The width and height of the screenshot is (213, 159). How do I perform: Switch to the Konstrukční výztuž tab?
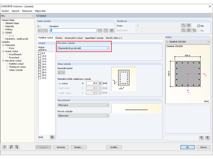[73, 38]
